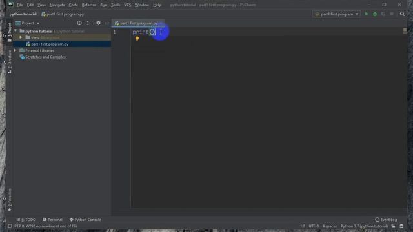
Task: Toggle tool window icon at status bar corner
Action: click(x=10, y=226)
